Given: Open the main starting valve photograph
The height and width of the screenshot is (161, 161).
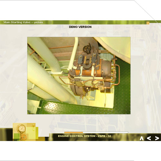Looking at the screenshot, I should click(79, 76).
